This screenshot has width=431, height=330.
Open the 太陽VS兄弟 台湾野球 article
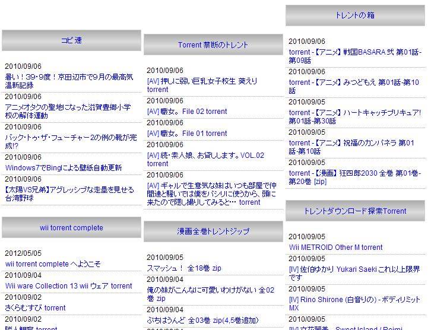69,193
